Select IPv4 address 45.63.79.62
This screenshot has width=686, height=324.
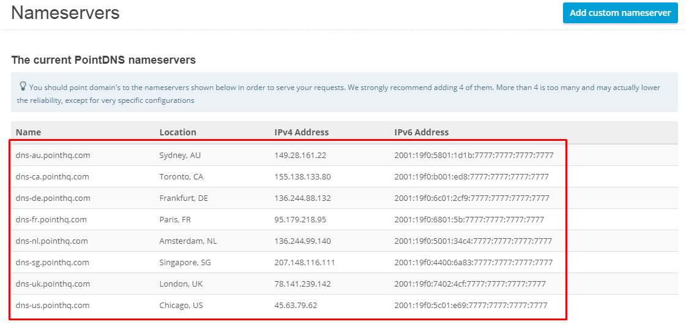coord(296,305)
